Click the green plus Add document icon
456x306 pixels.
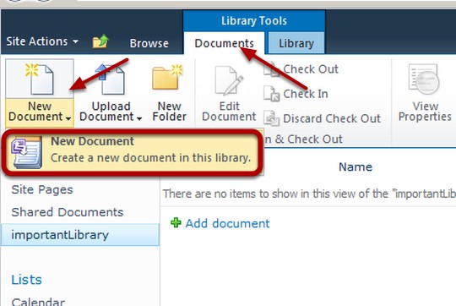coord(176,222)
